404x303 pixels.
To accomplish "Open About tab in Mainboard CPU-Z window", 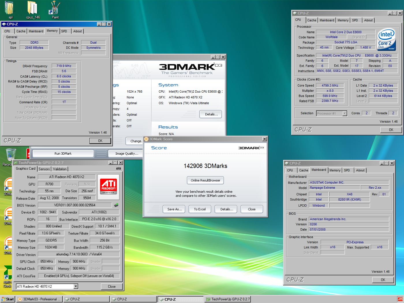I will [x=360, y=170].
